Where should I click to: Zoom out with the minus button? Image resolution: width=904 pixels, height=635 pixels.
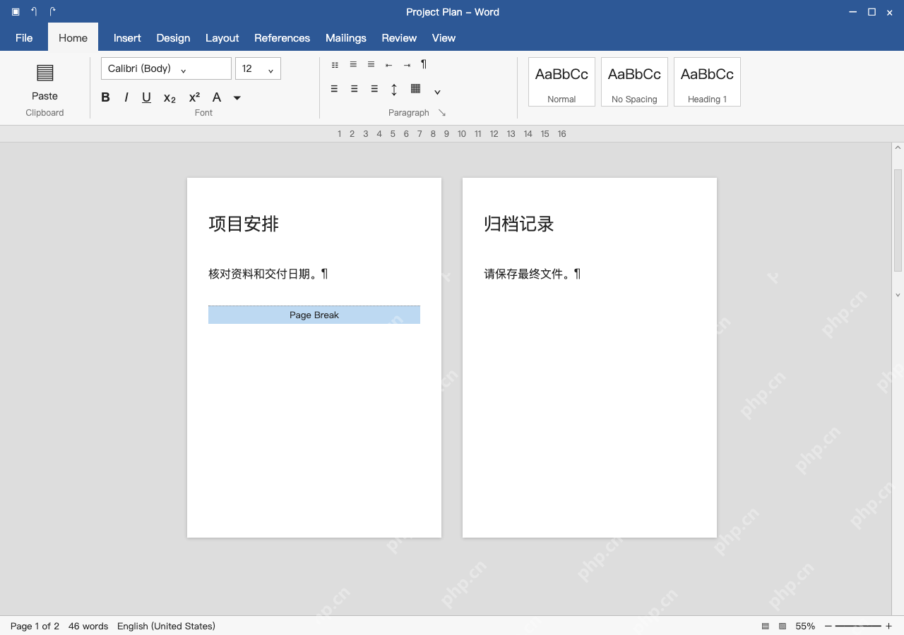tap(828, 626)
